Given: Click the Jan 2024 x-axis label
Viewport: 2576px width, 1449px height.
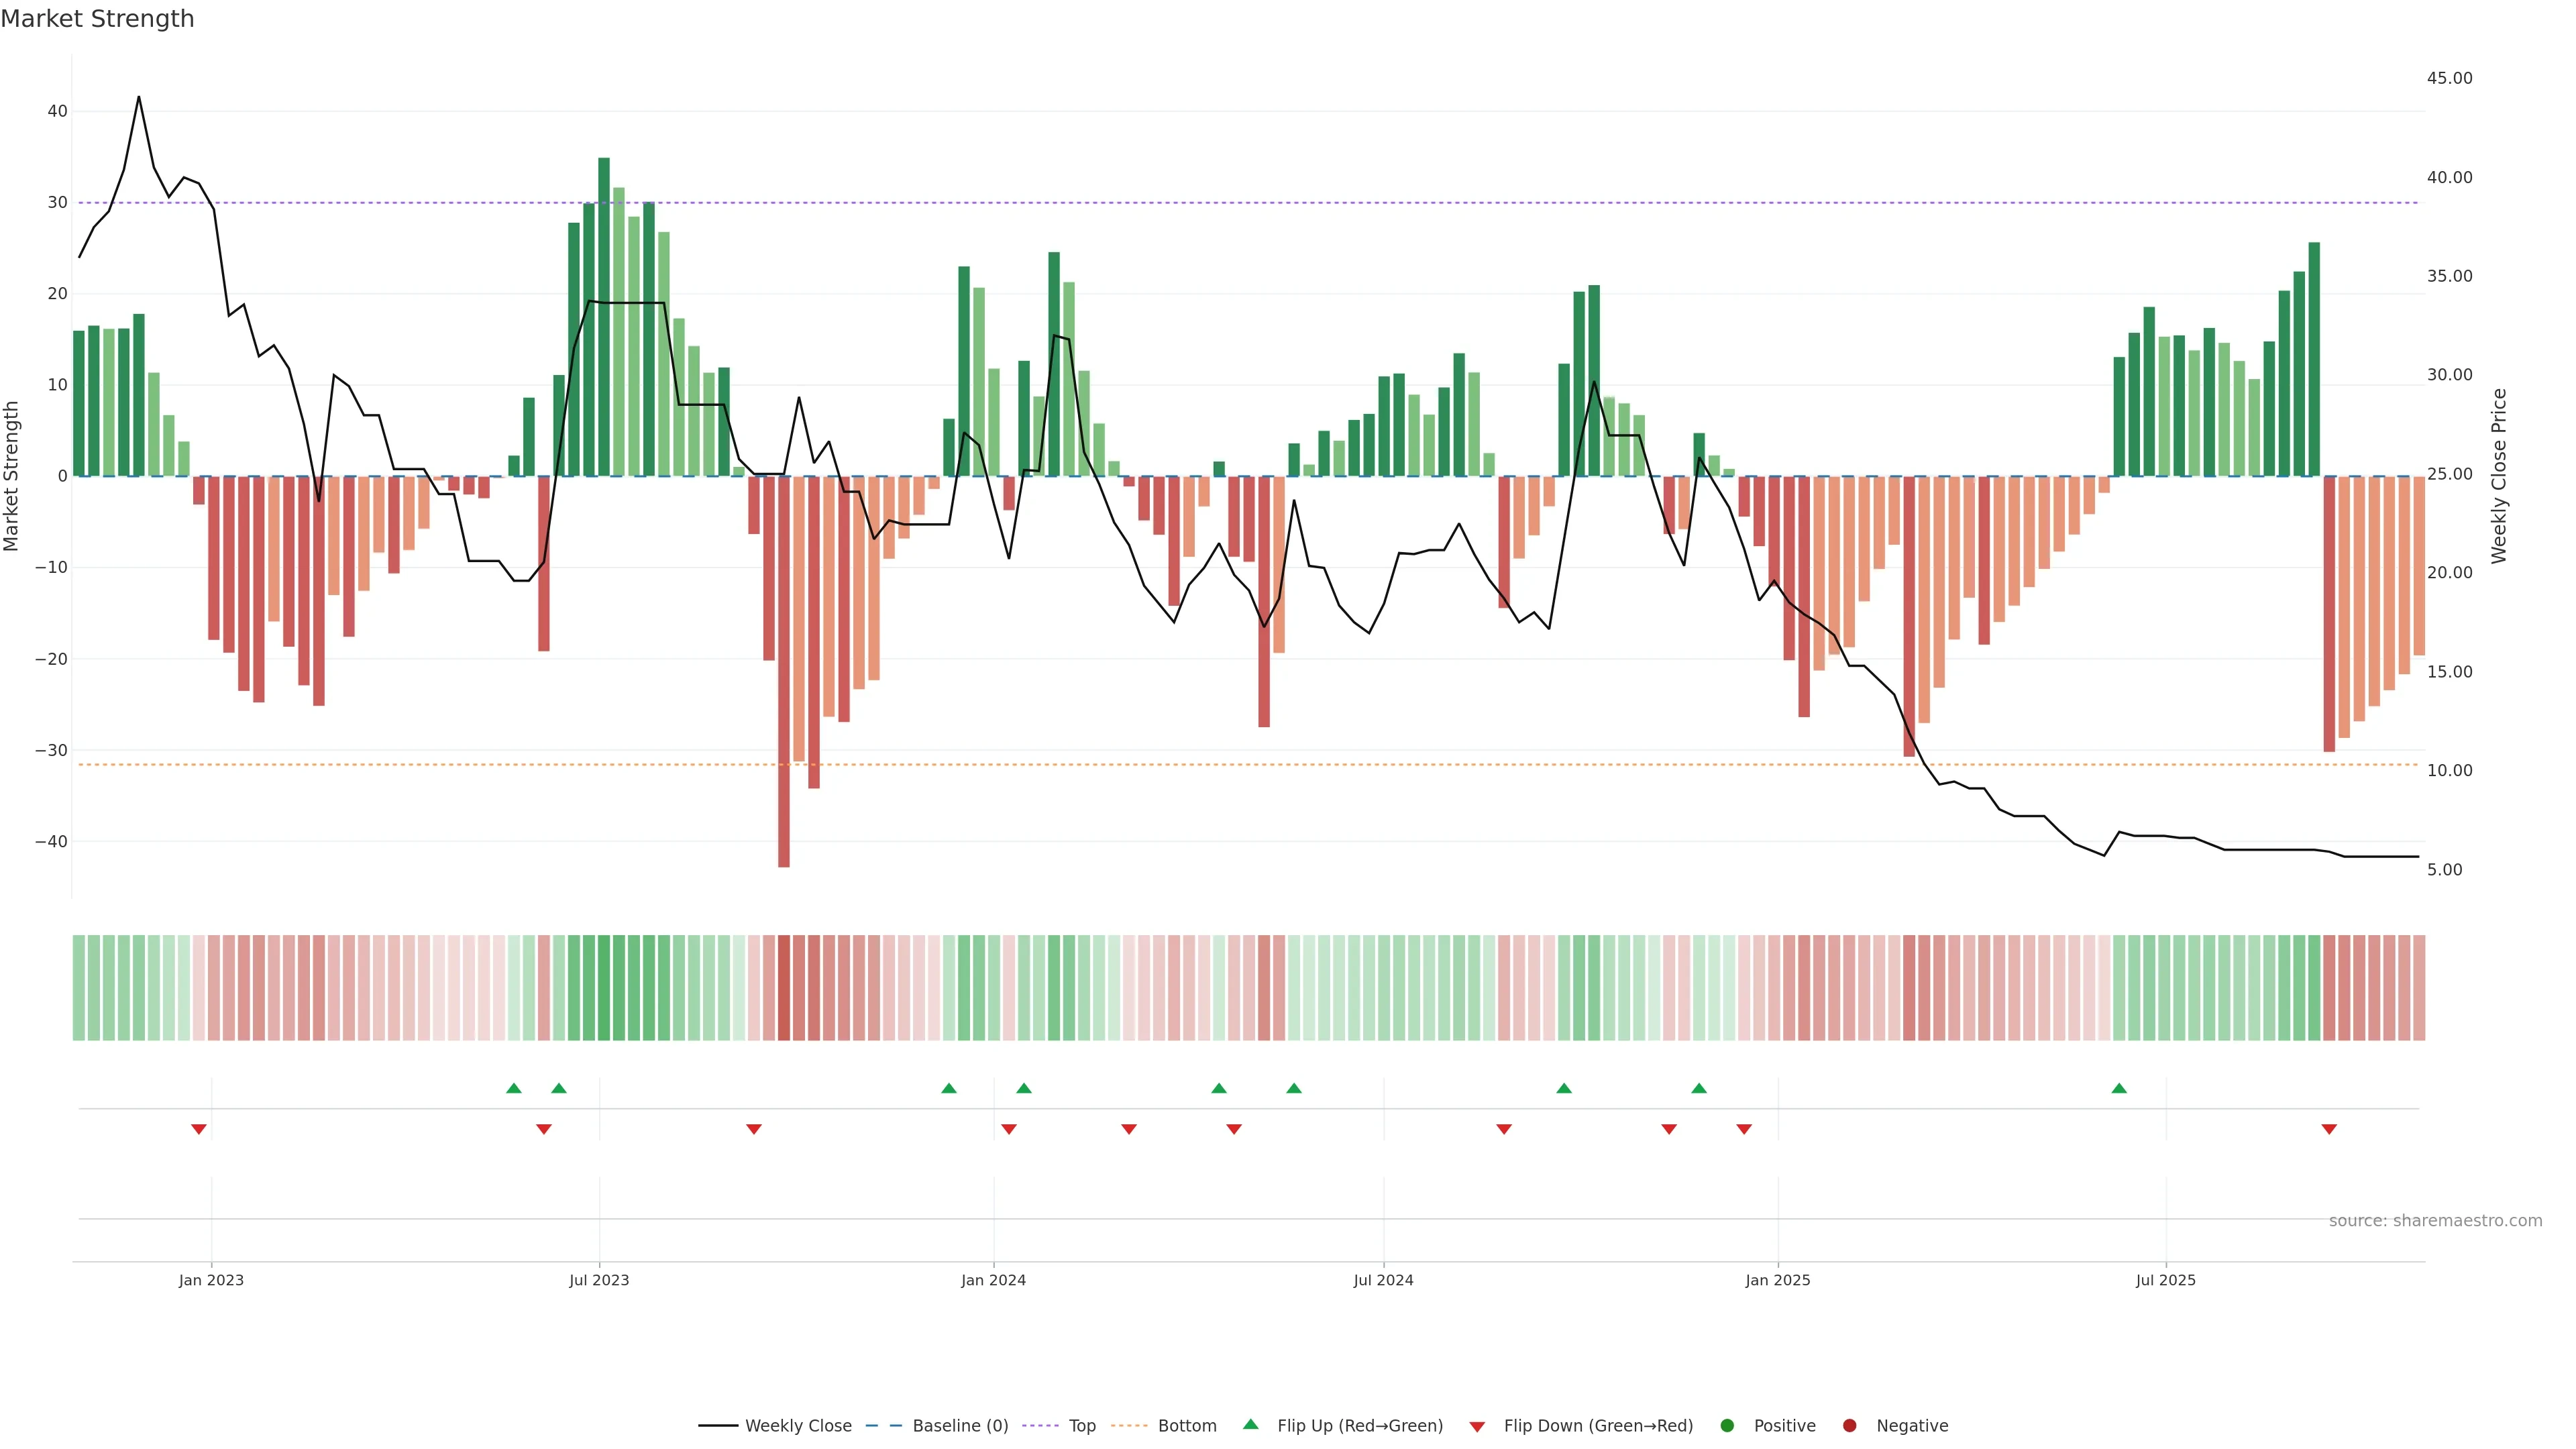Looking at the screenshot, I should [993, 1280].
